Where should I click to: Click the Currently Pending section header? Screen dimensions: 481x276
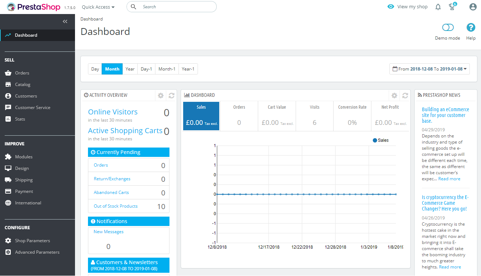point(129,152)
